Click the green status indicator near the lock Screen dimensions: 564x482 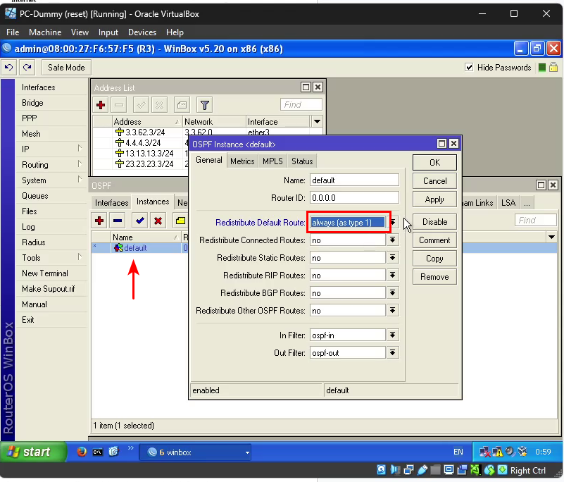[542, 68]
